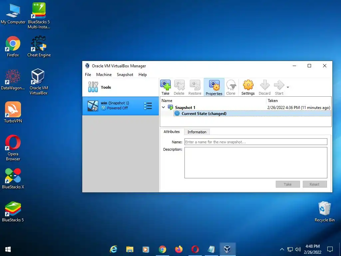Open BlueStacks 5 Multi-Instance desktop icon
The image size is (341, 256).
pyautogui.click(x=39, y=16)
